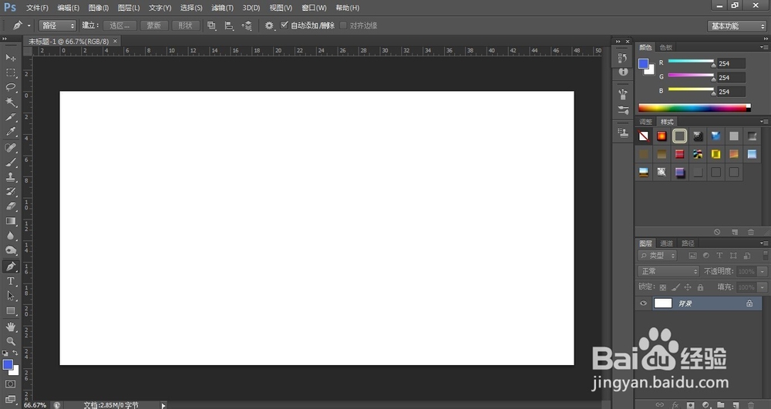Open the 路径 tool mode dropdown
Screen dimensions: 771x409
[58, 25]
